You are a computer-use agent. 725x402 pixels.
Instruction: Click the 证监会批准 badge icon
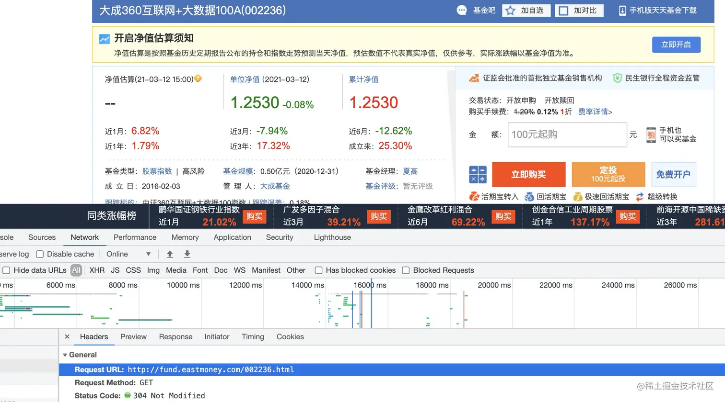coord(474,78)
